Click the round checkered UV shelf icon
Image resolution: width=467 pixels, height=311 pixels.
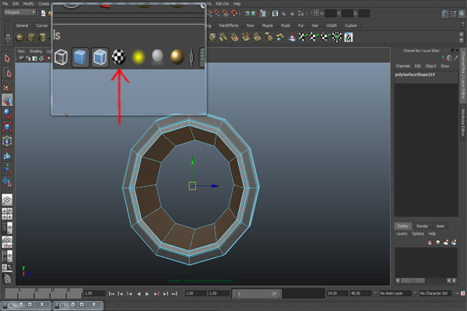tap(337, 37)
